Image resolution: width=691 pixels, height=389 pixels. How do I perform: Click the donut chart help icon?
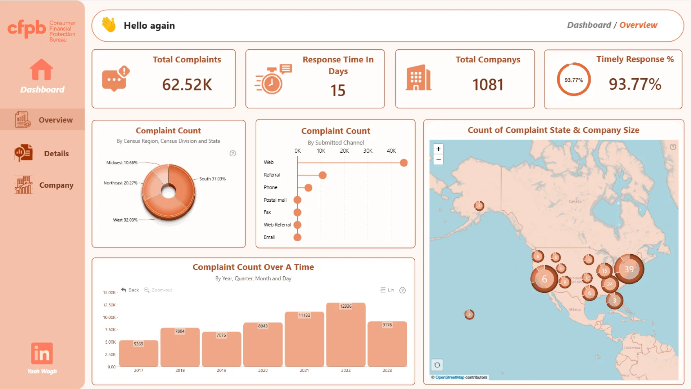click(233, 153)
